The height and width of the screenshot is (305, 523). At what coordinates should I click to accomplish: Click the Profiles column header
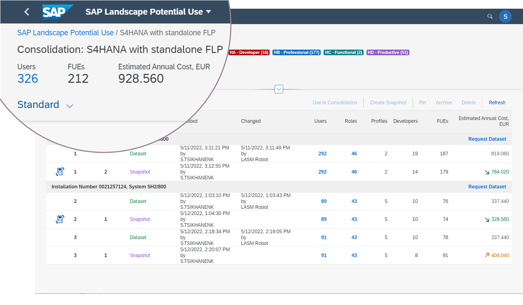[x=379, y=121]
